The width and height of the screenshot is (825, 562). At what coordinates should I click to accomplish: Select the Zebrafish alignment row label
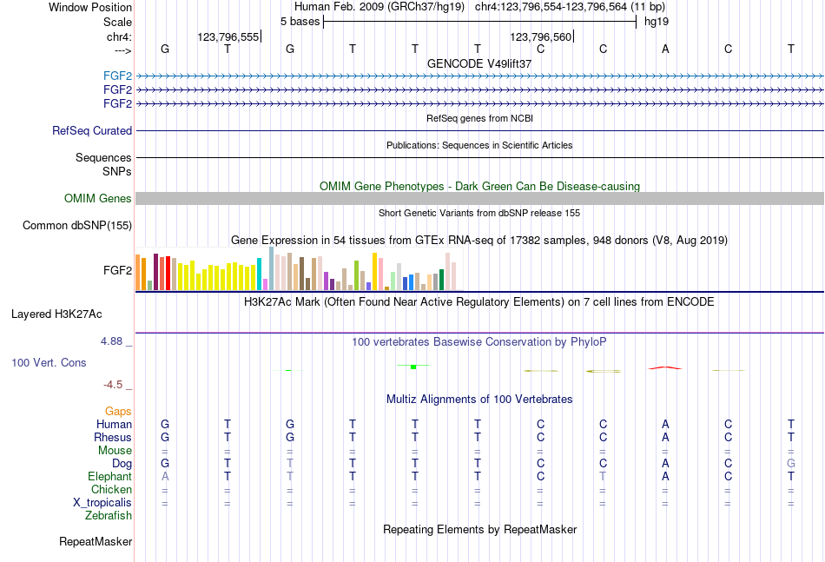click(x=109, y=516)
